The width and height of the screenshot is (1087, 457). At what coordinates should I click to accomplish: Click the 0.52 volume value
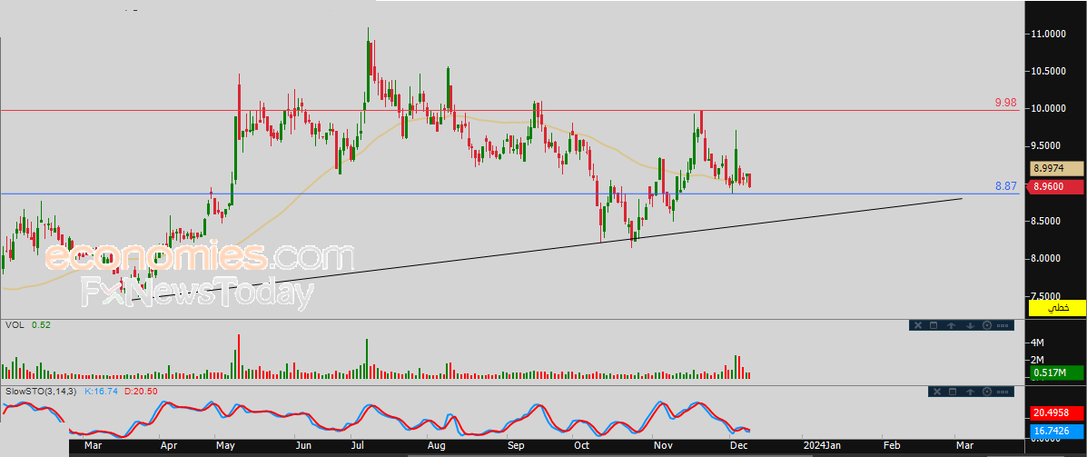click(x=41, y=324)
